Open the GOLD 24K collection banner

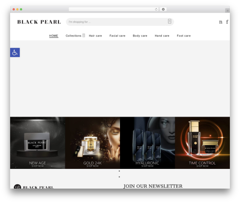click(x=93, y=143)
